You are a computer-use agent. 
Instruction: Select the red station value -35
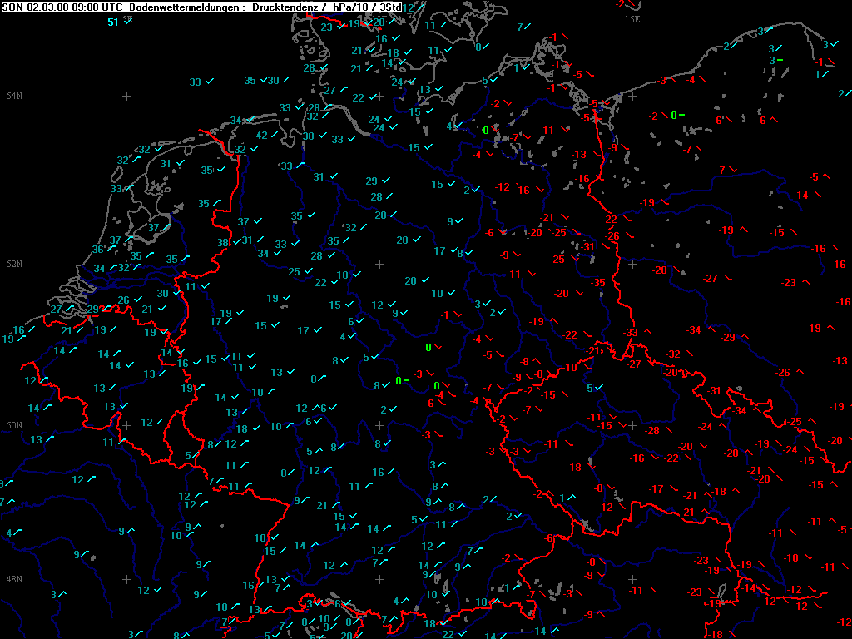(x=598, y=283)
